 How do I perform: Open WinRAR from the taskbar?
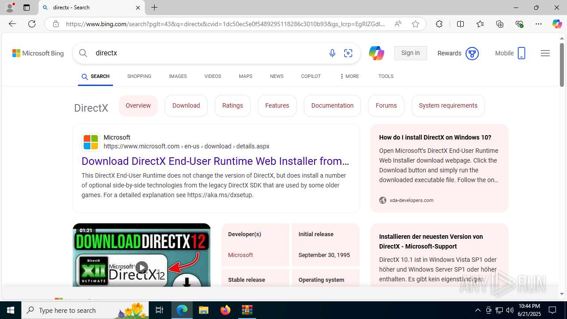pos(247,310)
